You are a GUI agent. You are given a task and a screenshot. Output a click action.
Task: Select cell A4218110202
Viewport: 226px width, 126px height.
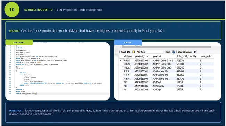pyautogui.click(x=141, y=82)
